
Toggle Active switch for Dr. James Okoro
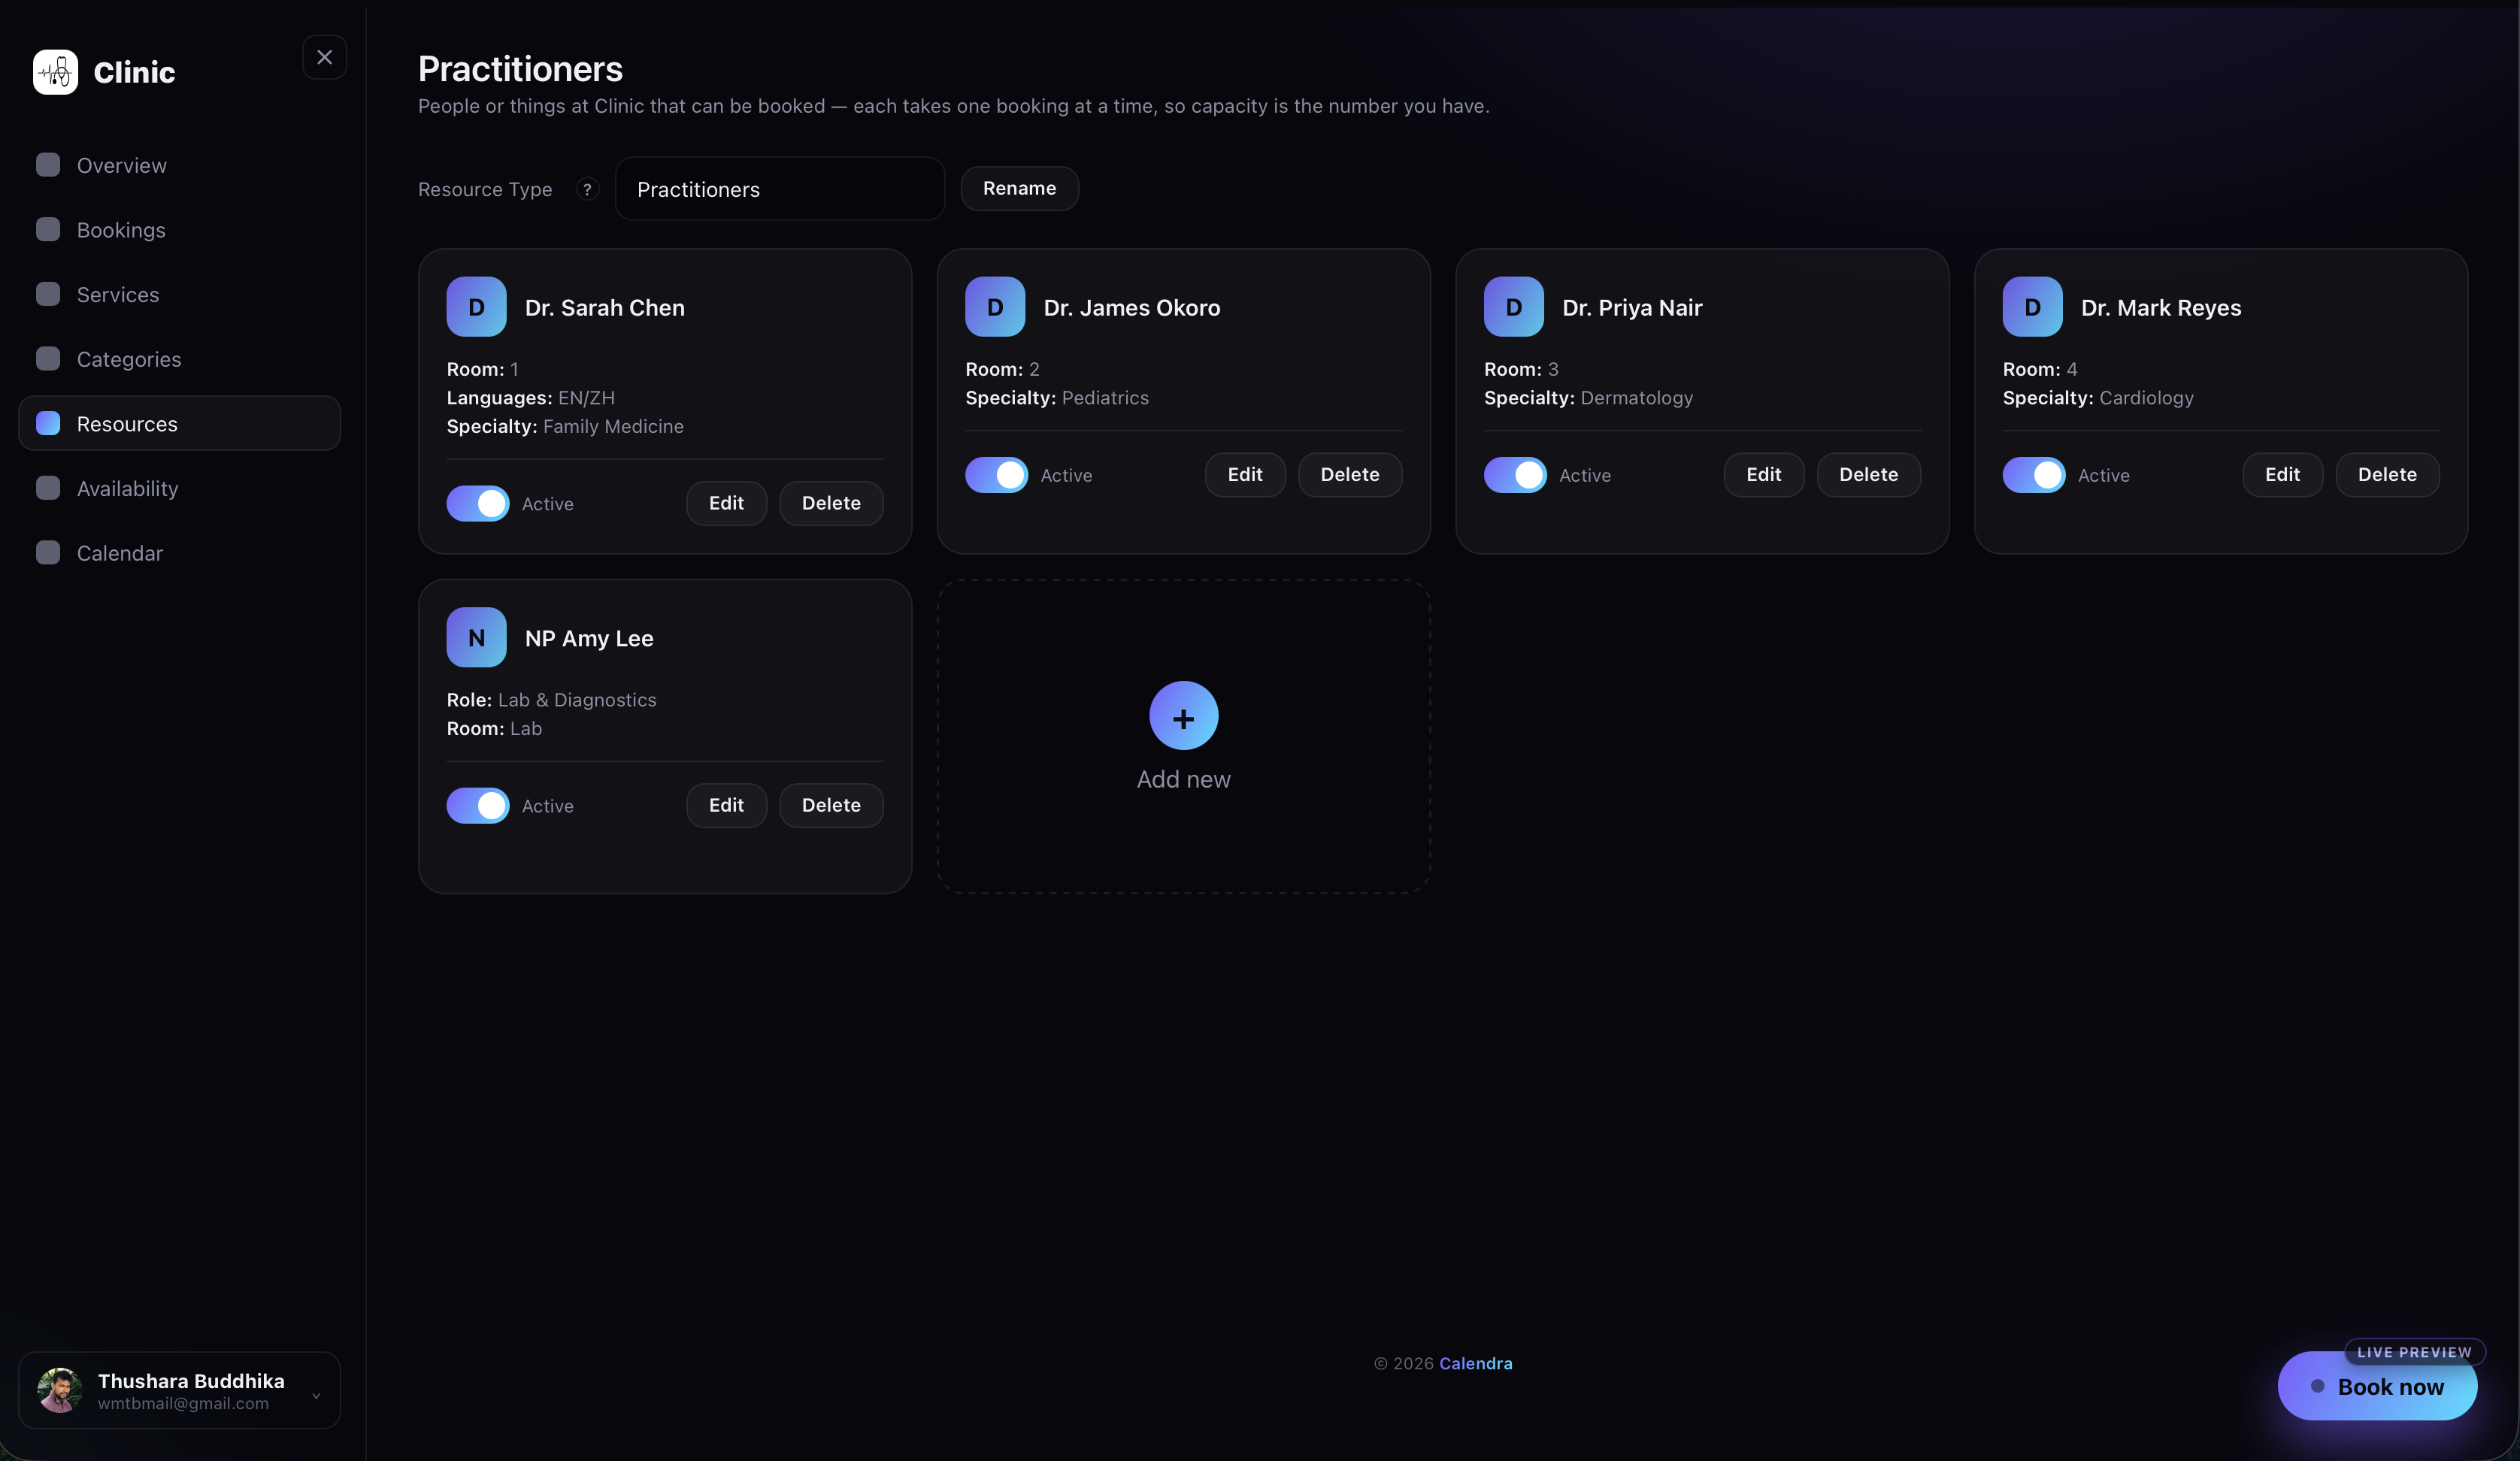(x=996, y=475)
